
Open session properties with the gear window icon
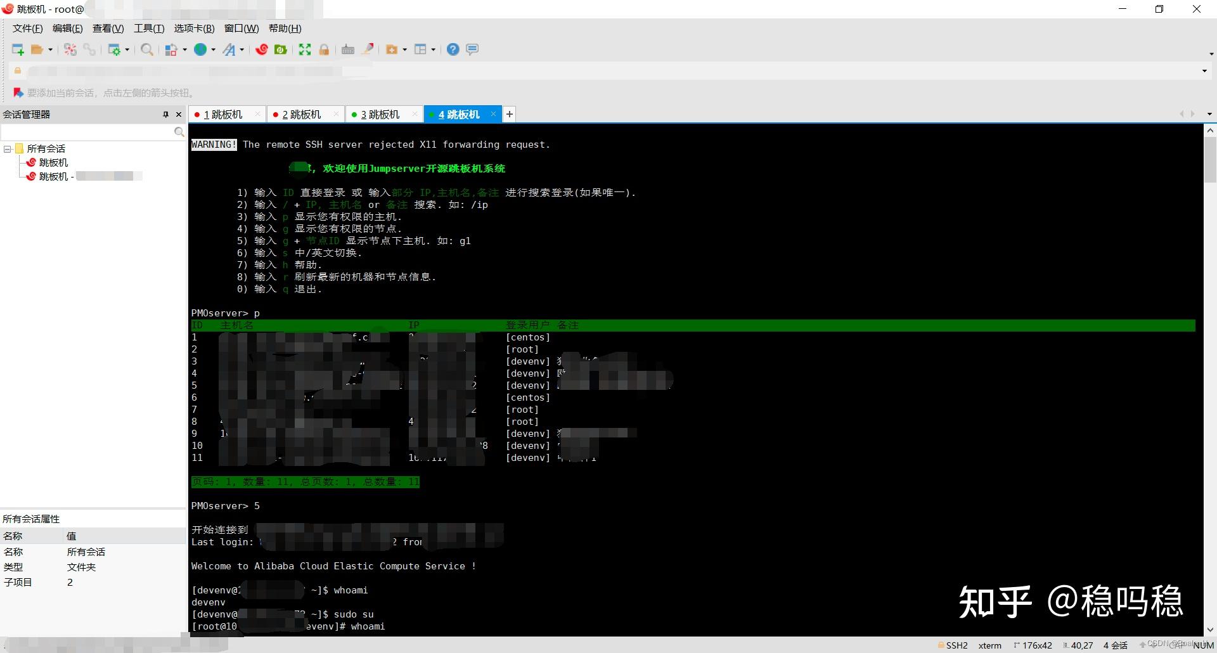(x=114, y=49)
